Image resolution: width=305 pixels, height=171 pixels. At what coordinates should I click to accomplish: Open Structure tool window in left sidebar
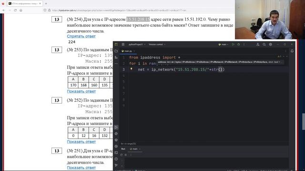(116, 57)
